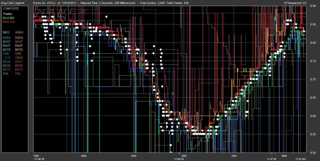Image resolution: width=320 pixels, height=161 pixels.
Task: Click the green "Best Bid" legend entry
Action: (8, 18)
